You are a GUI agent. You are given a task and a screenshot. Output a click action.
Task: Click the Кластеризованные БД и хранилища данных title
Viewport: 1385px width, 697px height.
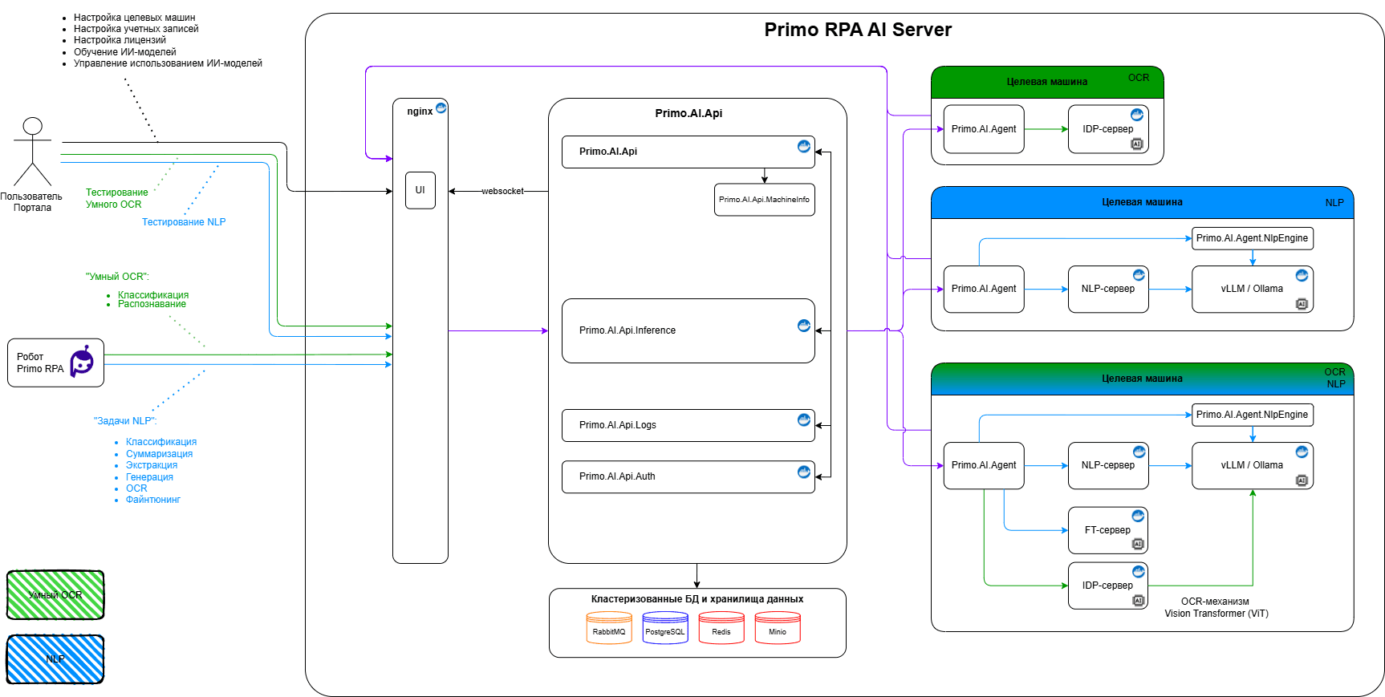point(697,599)
